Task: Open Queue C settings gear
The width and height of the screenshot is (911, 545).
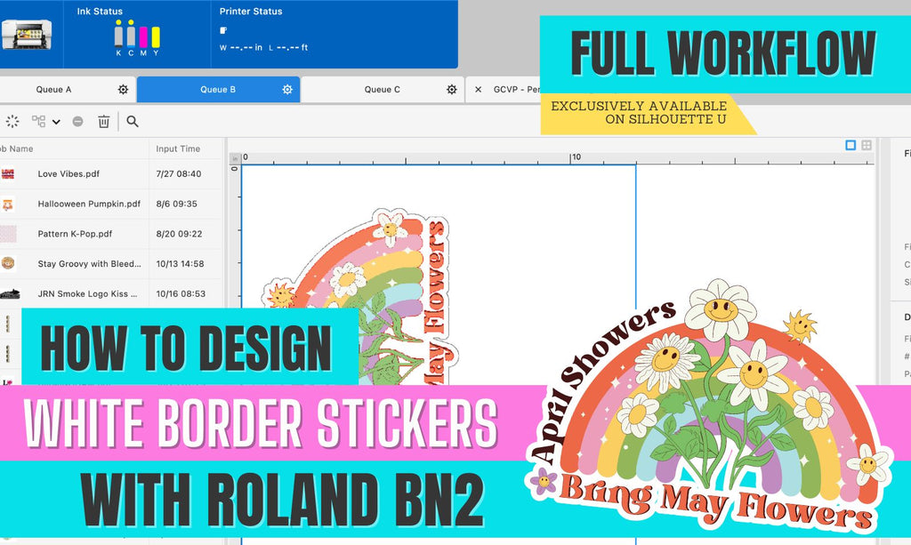Action: (x=451, y=90)
